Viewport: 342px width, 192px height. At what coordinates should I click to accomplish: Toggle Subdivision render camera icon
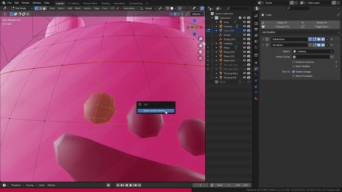[323, 39]
